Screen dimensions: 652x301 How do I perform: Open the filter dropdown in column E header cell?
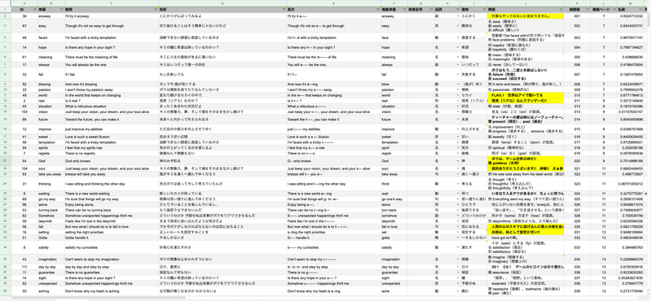click(x=377, y=9)
